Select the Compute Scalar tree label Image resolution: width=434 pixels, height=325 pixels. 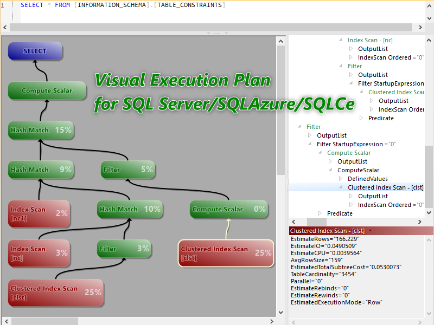(349, 153)
